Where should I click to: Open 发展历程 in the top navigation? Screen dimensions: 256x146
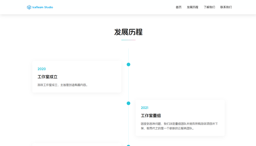pos(192,7)
